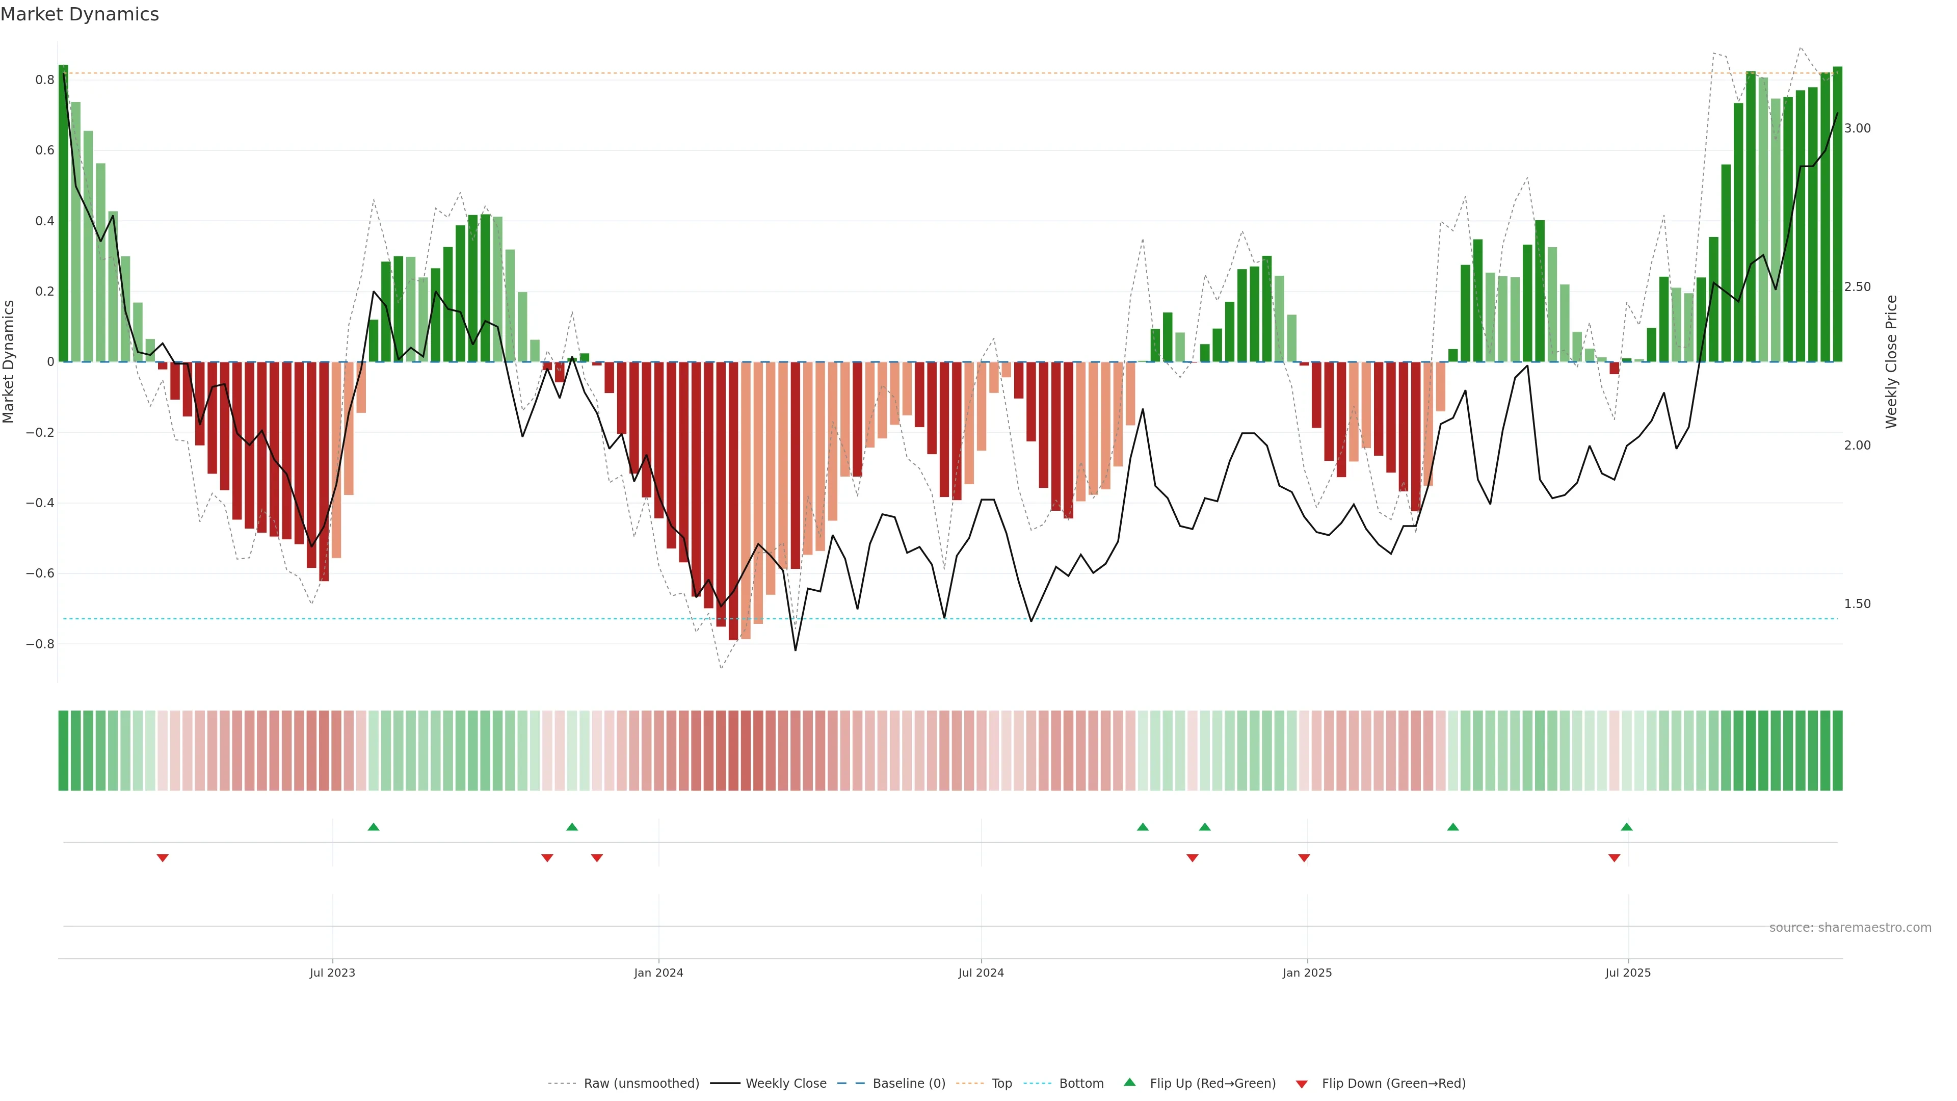Click the green flip-up triangle between Jan and Jul 2025
The width and height of the screenshot is (1957, 1101).
coord(1452,827)
